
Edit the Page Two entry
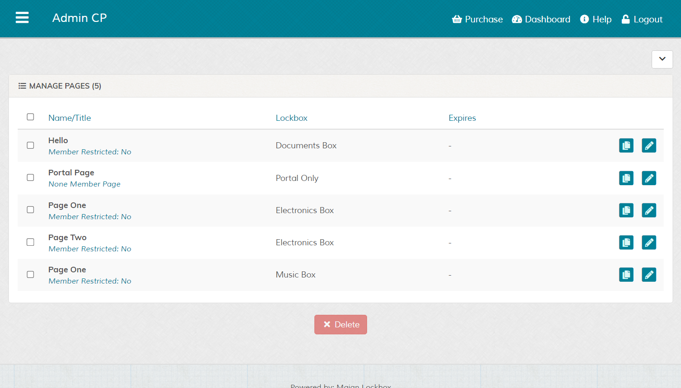649,242
